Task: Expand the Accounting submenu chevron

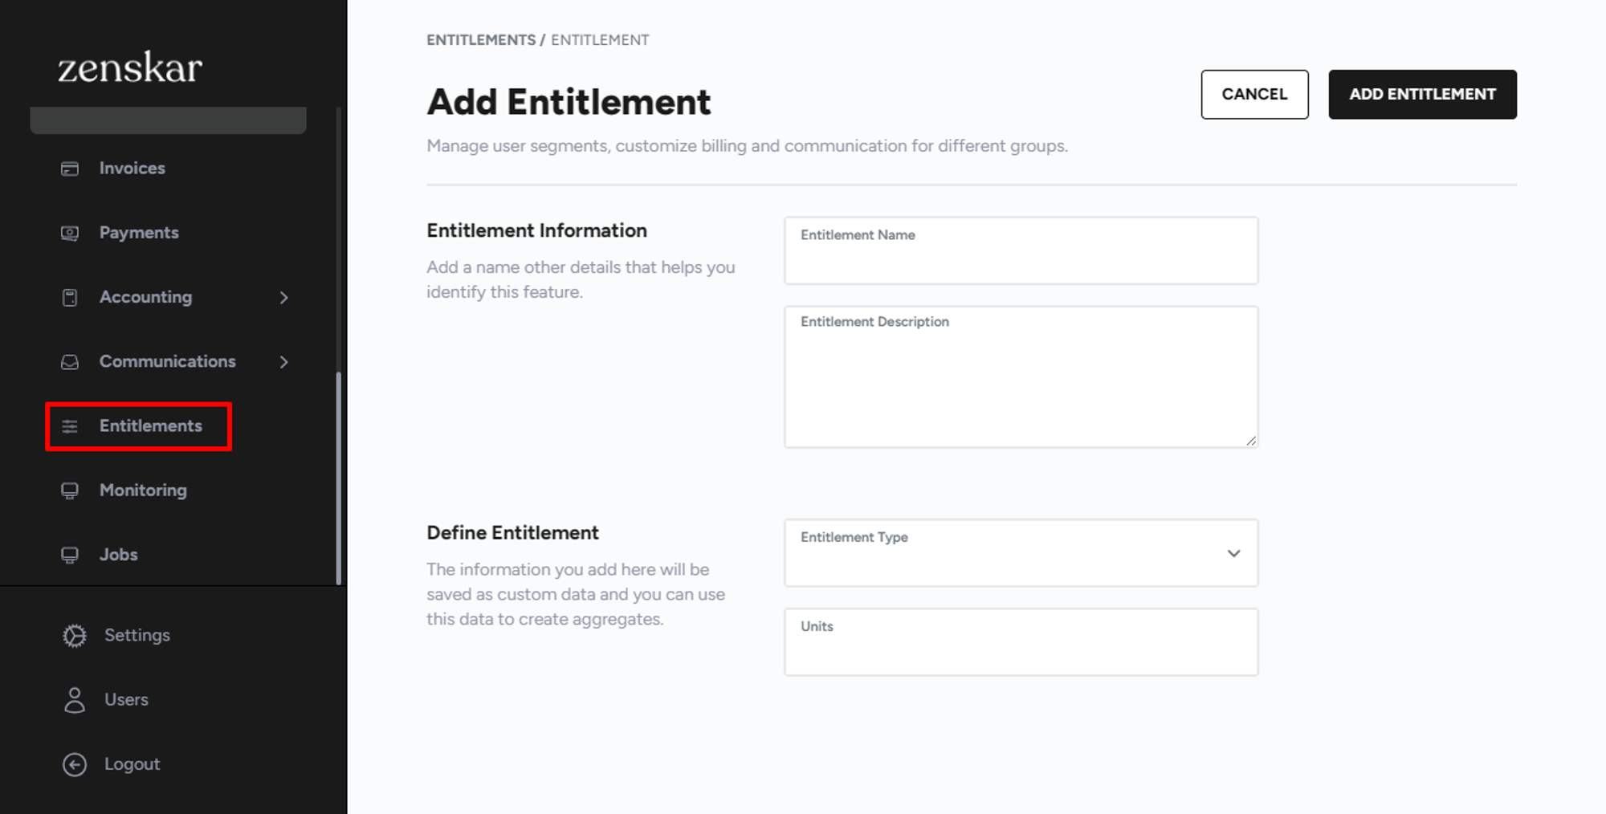Action: (x=284, y=298)
